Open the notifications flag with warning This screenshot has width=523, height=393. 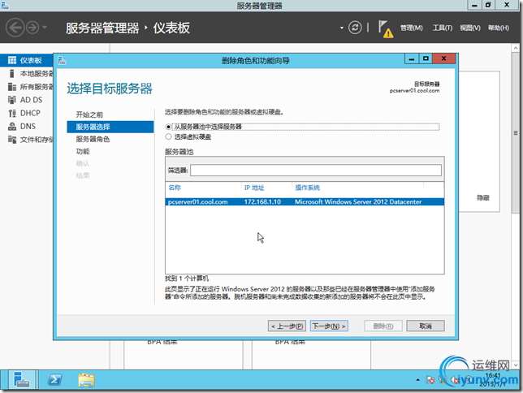pos(385,28)
